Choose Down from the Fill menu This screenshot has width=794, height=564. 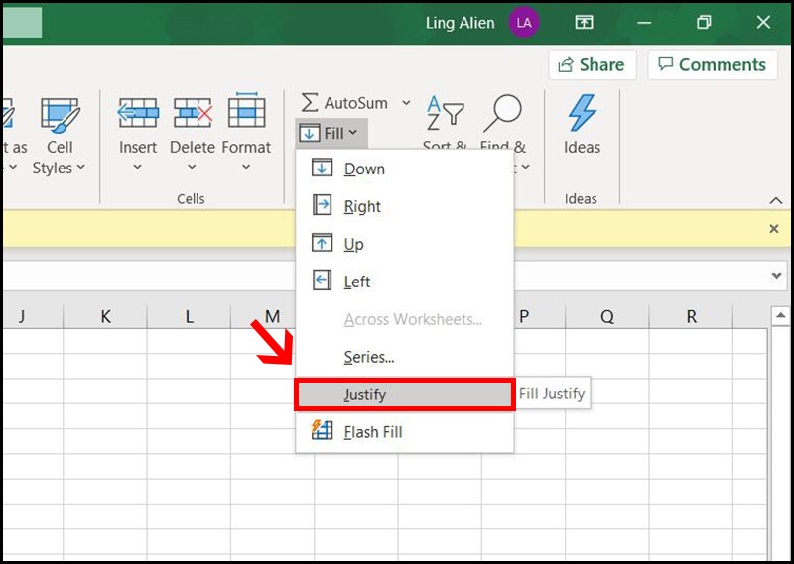(x=405, y=169)
